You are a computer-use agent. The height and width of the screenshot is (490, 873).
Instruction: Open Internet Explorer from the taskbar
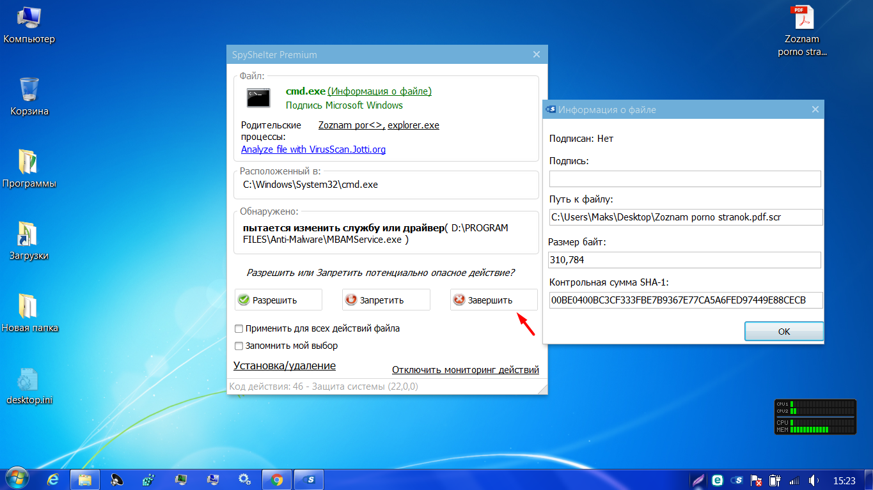pyautogui.click(x=54, y=479)
